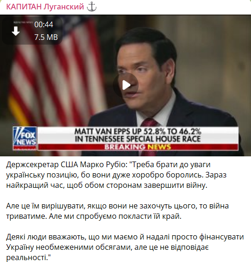Click the red BREAKING NEWS strip
The image size is (251, 262).
[138, 147]
